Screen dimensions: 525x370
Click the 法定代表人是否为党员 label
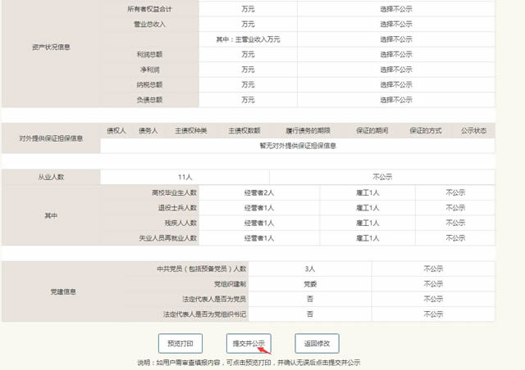214,299
